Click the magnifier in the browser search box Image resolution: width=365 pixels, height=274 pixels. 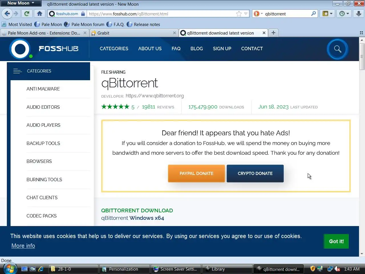click(x=313, y=13)
